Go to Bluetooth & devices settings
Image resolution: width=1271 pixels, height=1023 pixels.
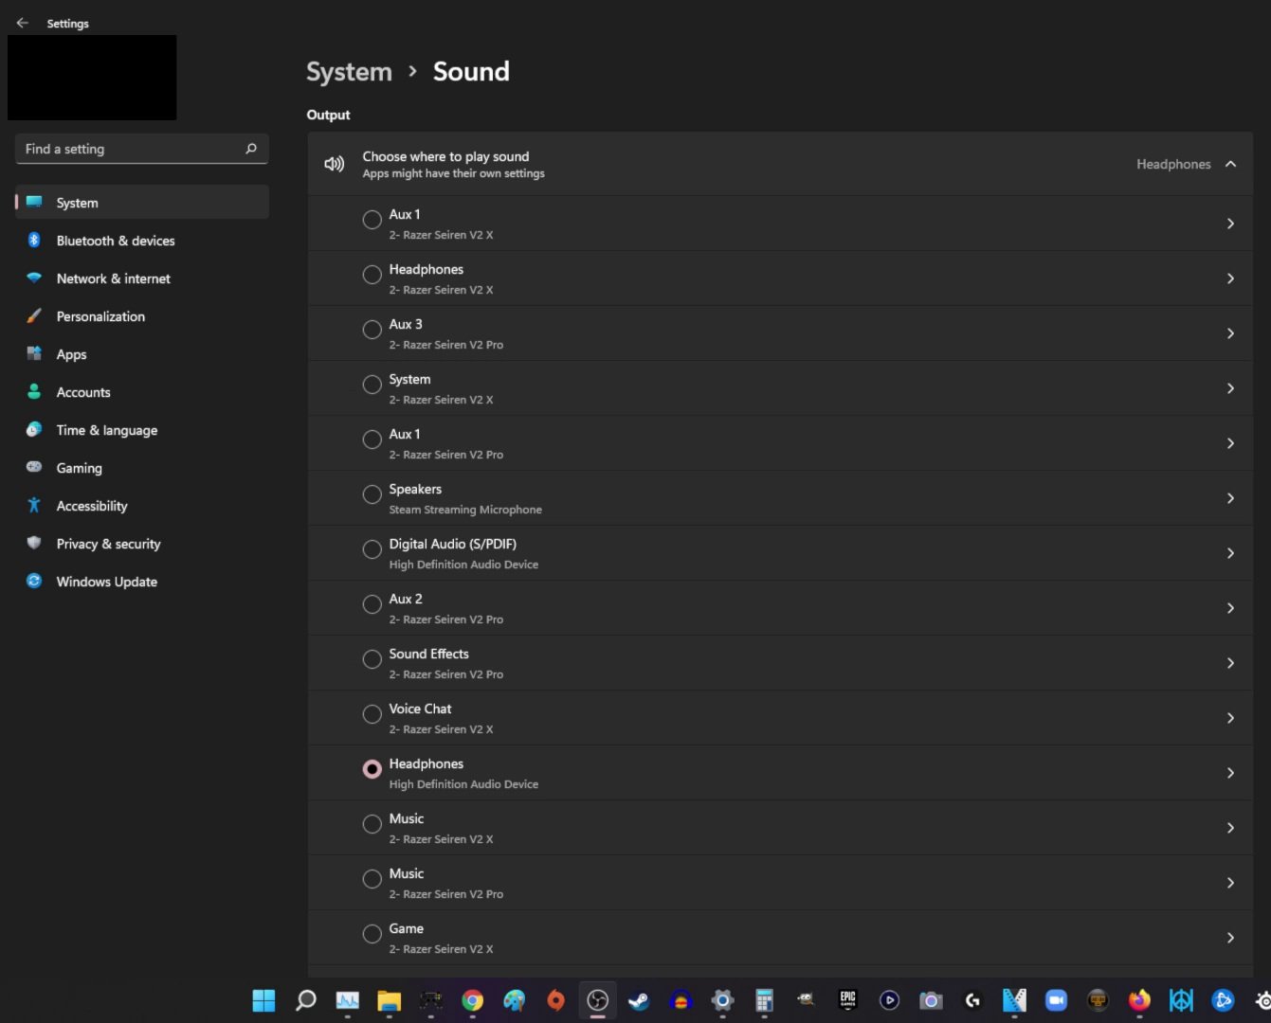pos(142,241)
